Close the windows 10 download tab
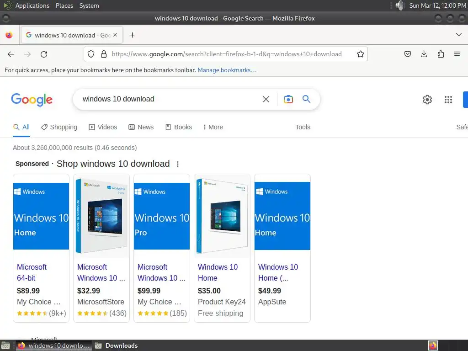Screen dimensions: 468x351 (115, 35)
